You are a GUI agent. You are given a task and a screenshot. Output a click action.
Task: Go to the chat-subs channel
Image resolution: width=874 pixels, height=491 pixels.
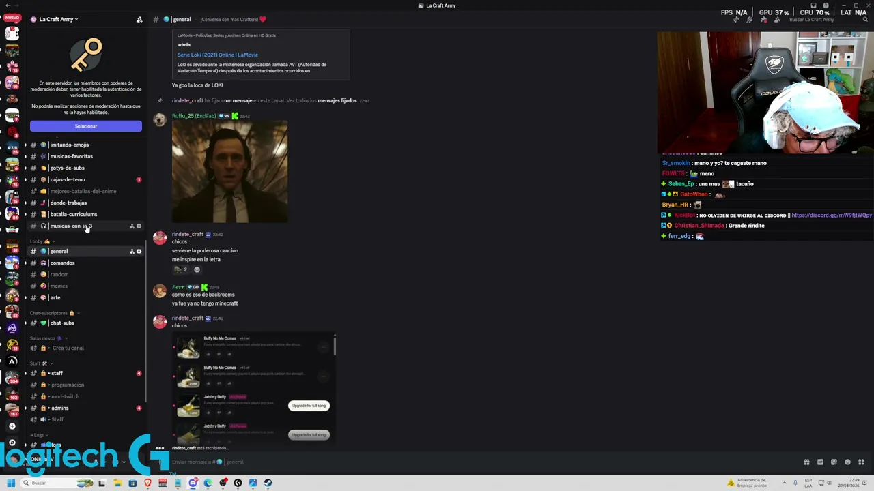(85, 323)
